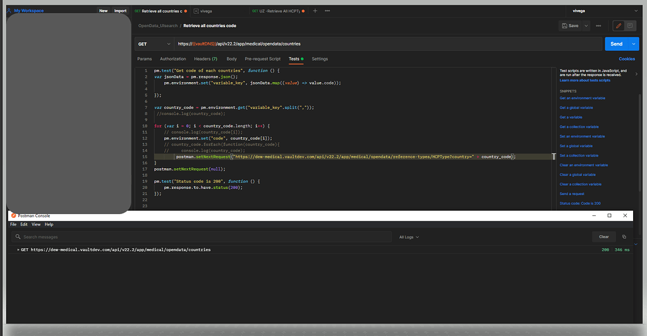This screenshot has height=336, width=647.
Task: Click the search magnifier icon in console
Action: [x=18, y=237]
